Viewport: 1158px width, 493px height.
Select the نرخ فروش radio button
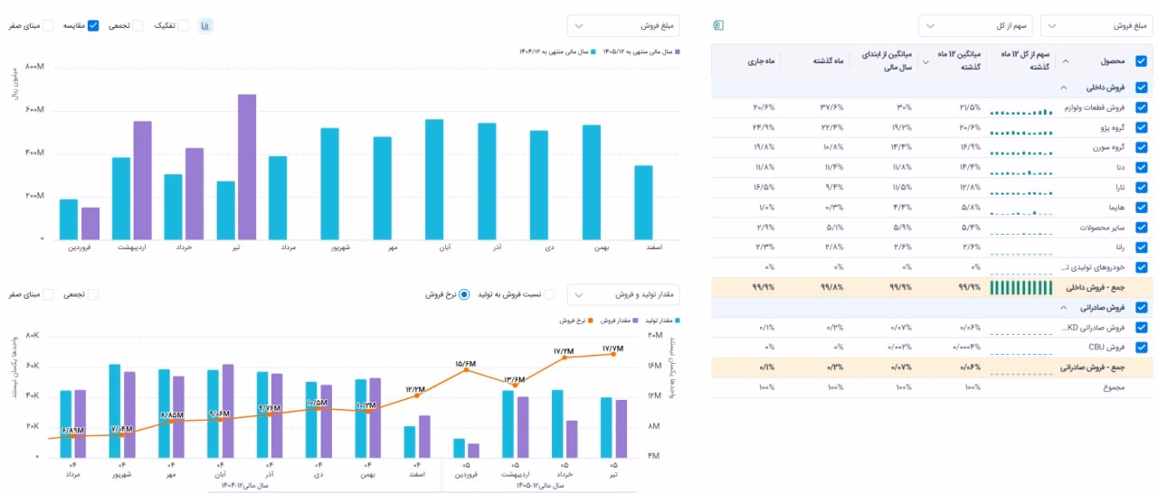point(464,294)
